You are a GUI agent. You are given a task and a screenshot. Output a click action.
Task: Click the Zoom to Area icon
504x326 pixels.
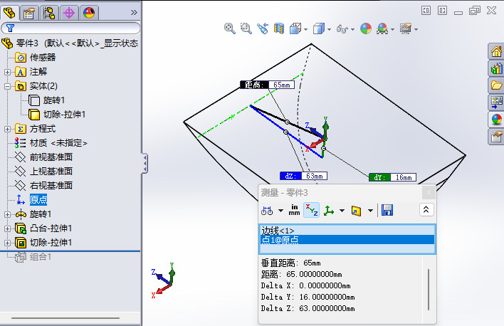tap(246, 28)
